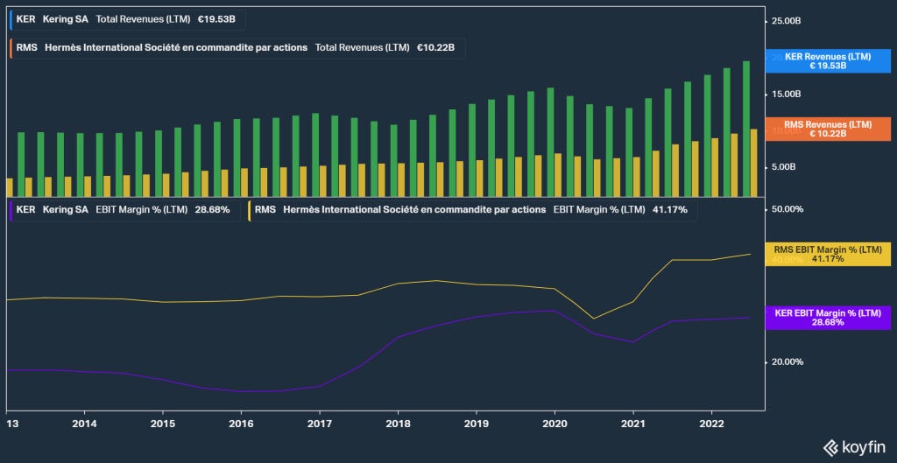Click the 2017 label on the time axis
The height and width of the screenshot is (463, 897).
[319, 424]
